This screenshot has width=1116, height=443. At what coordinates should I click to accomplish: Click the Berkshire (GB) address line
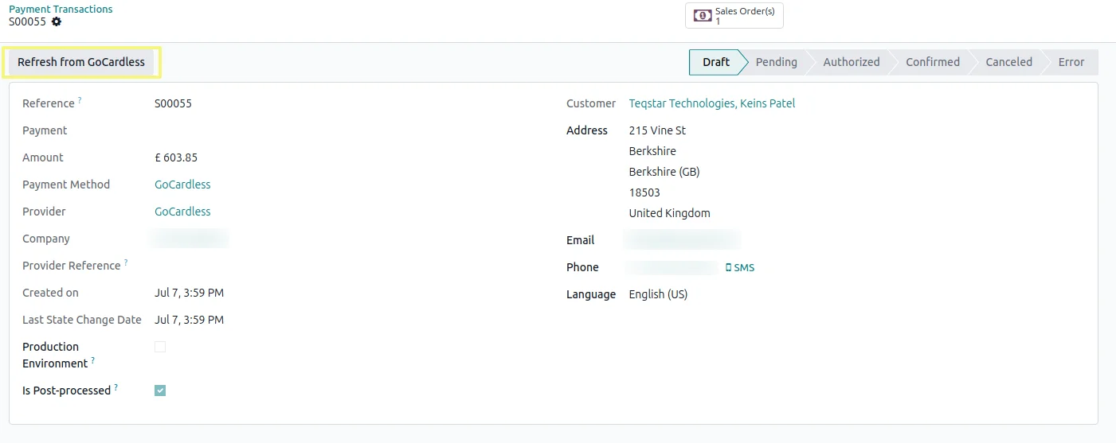(x=664, y=172)
